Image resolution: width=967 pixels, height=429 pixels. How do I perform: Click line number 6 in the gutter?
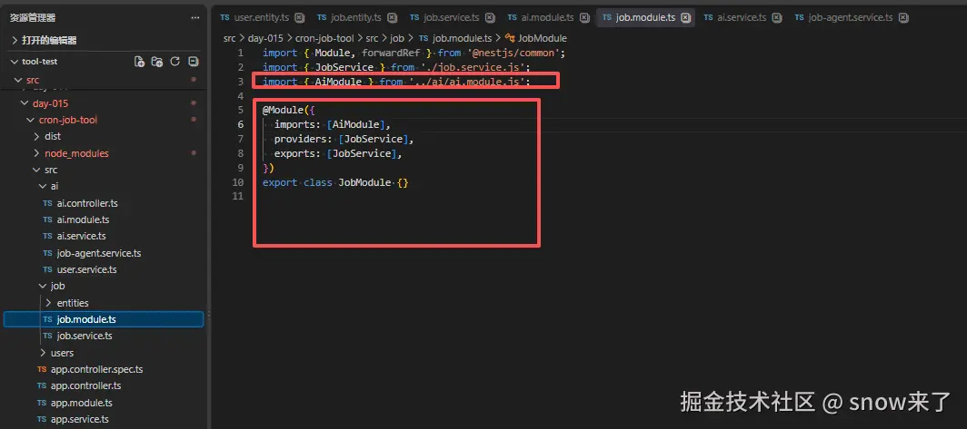[241, 124]
